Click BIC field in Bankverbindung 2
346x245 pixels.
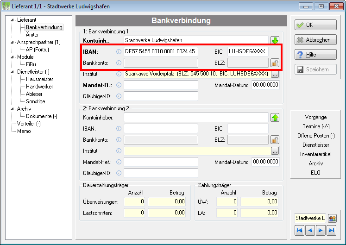248,128
